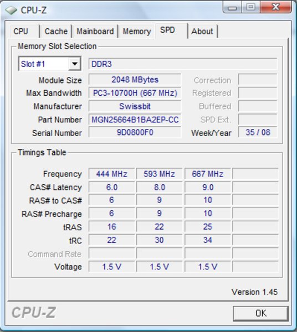
Task: Click the 8.0 CAS# Latency cell
Action: (159, 188)
